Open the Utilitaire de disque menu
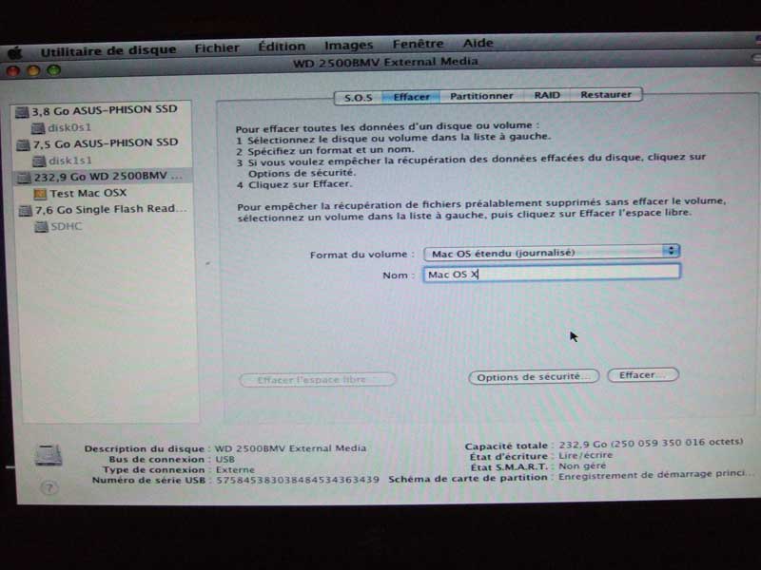This screenshot has width=761, height=570. [108, 50]
